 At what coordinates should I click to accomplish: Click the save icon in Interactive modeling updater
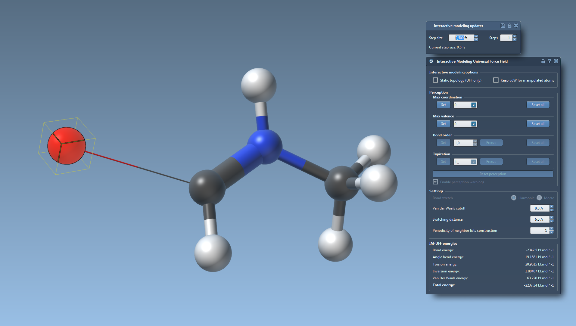click(x=503, y=26)
